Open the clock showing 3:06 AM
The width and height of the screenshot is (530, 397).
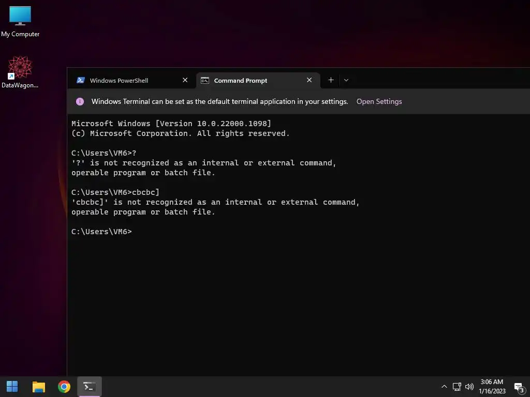492,387
